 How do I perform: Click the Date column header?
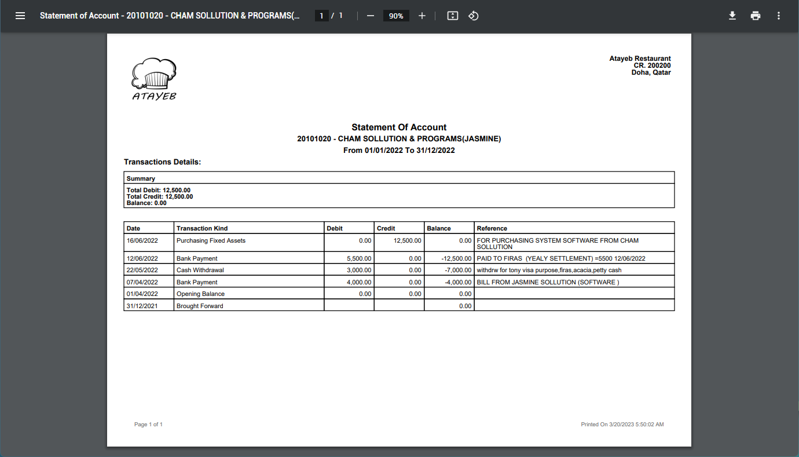pos(149,228)
